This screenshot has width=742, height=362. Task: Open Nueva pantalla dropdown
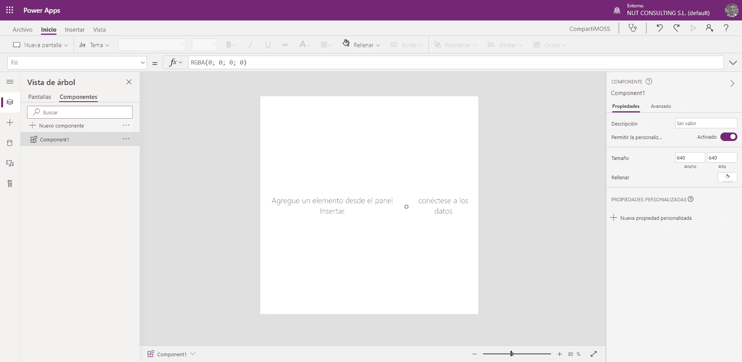tap(40, 45)
